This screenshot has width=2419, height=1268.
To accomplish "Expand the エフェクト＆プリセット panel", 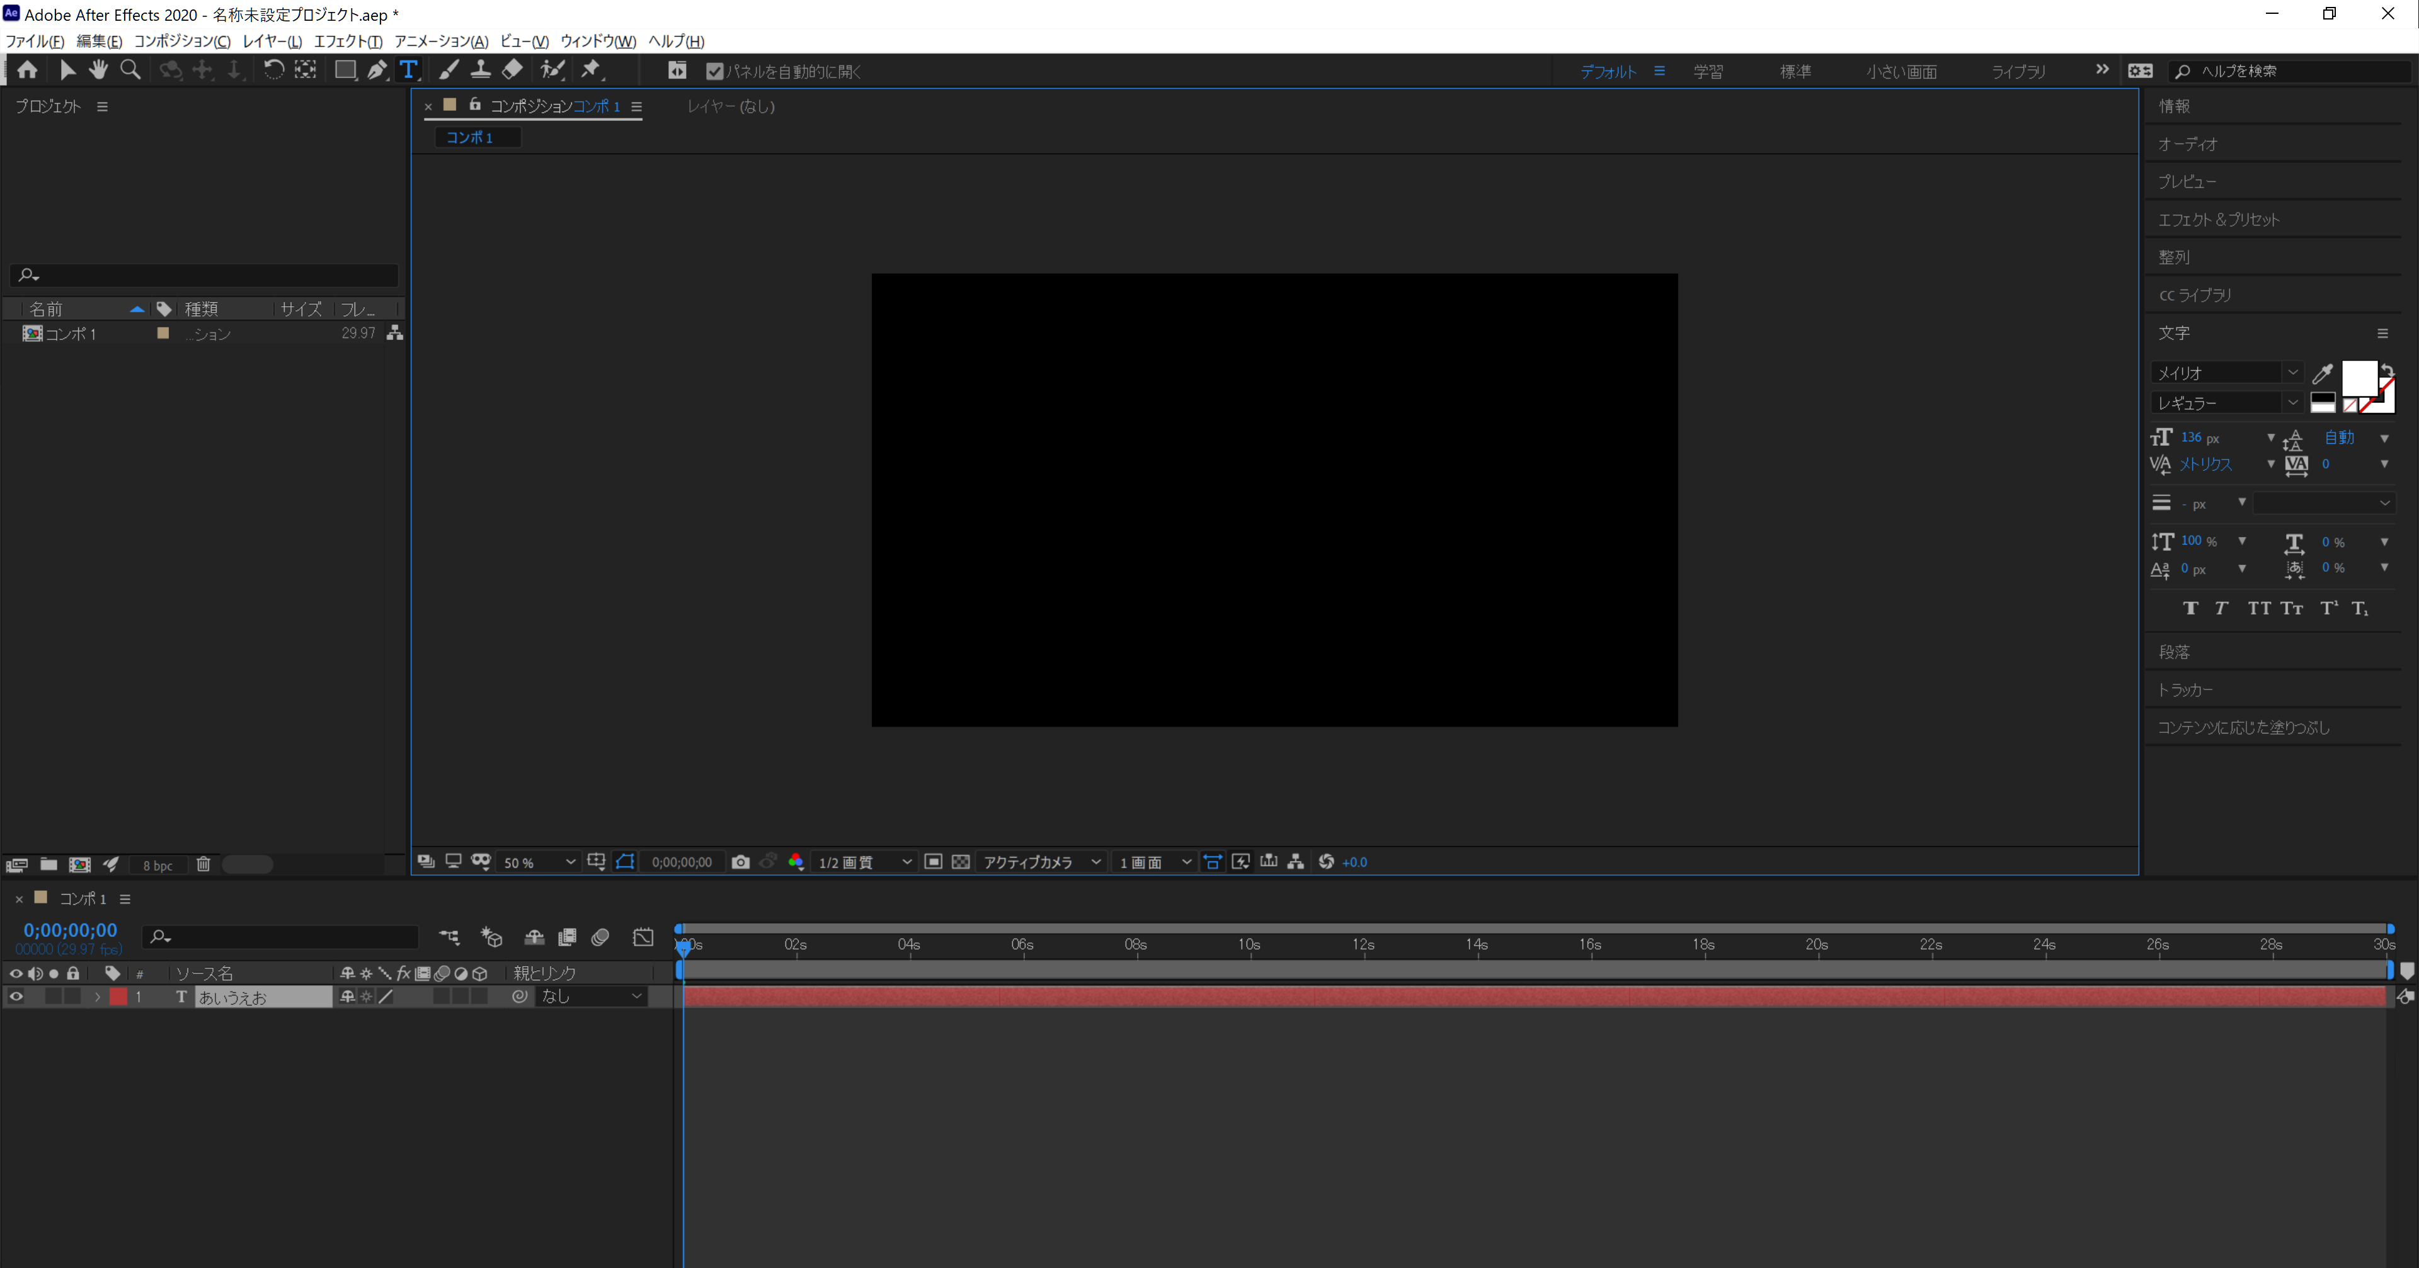I will [x=2218, y=220].
